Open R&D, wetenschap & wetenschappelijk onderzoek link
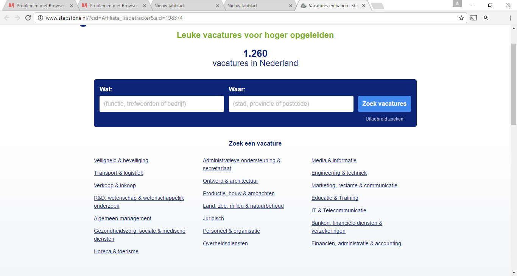This screenshot has width=517, height=276. point(139,202)
